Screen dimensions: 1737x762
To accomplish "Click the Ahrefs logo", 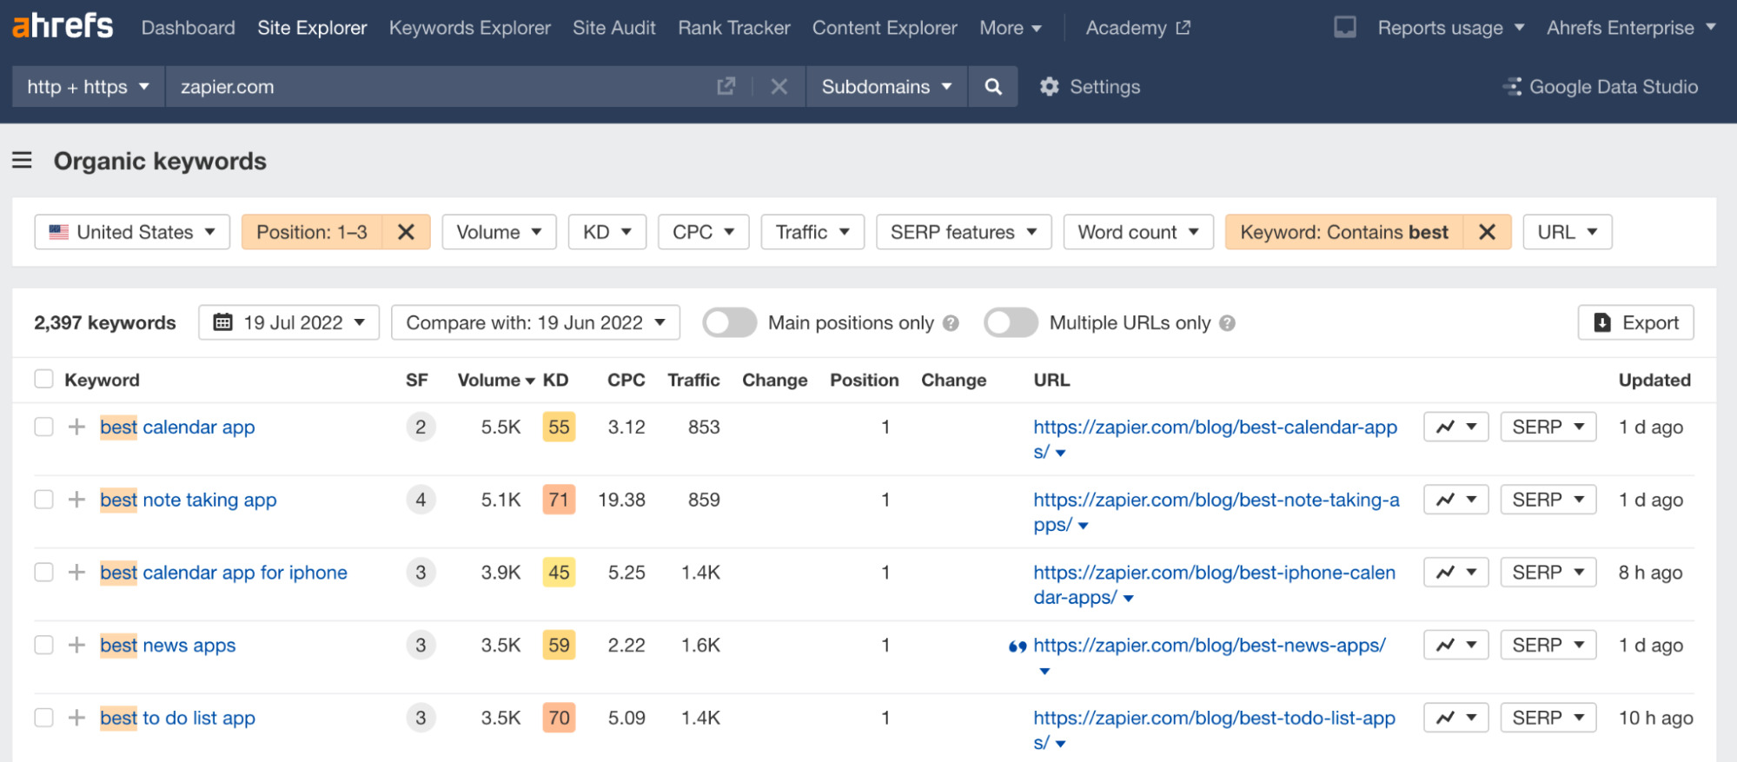I will click(x=63, y=26).
